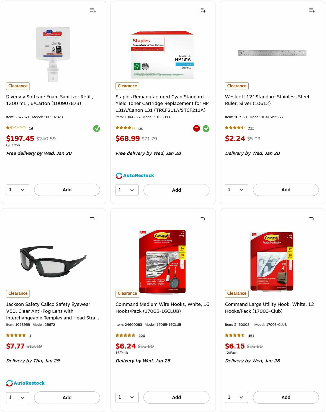Viewport: 326px width, 412px height.
Task: Add Jackson Safety eyewear to a list via list icon
Action: (93, 218)
